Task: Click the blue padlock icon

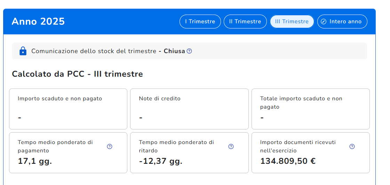Action: (x=23, y=51)
